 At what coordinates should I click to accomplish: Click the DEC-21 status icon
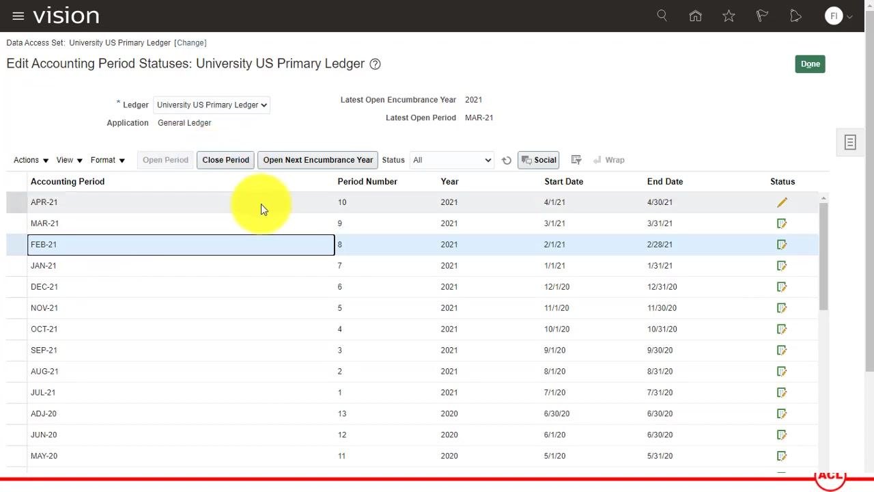tap(782, 287)
